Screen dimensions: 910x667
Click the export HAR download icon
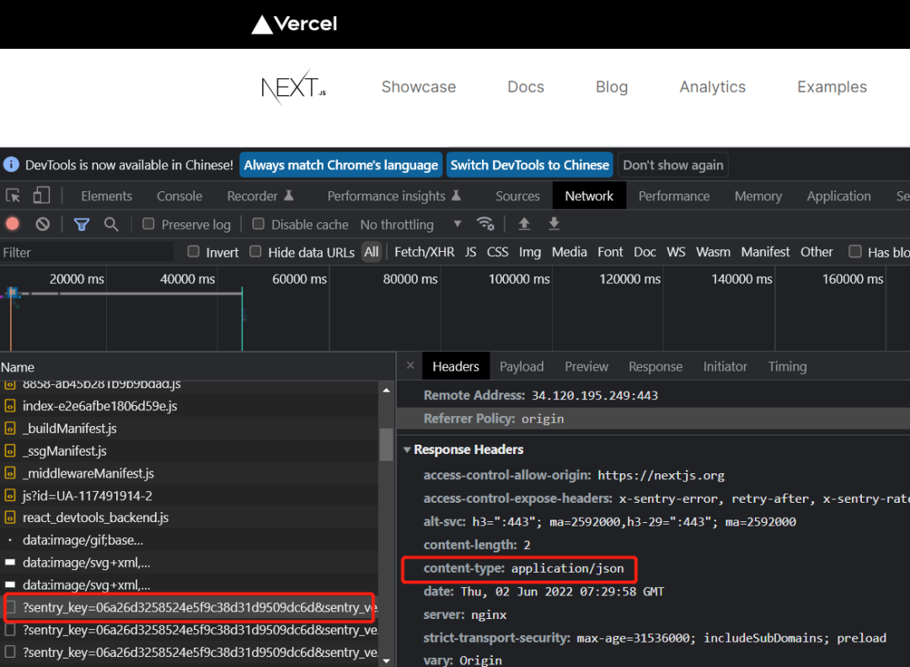point(554,223)
